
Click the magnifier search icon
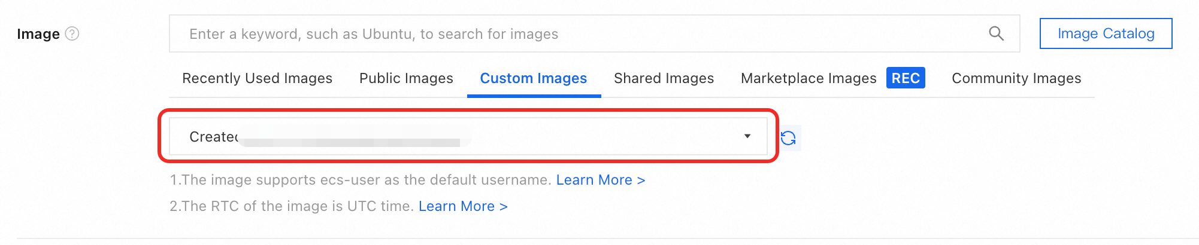pos(996,33)
